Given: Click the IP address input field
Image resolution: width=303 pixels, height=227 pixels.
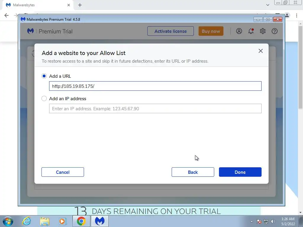Looking at the screenshot, I should coord(155,108).
